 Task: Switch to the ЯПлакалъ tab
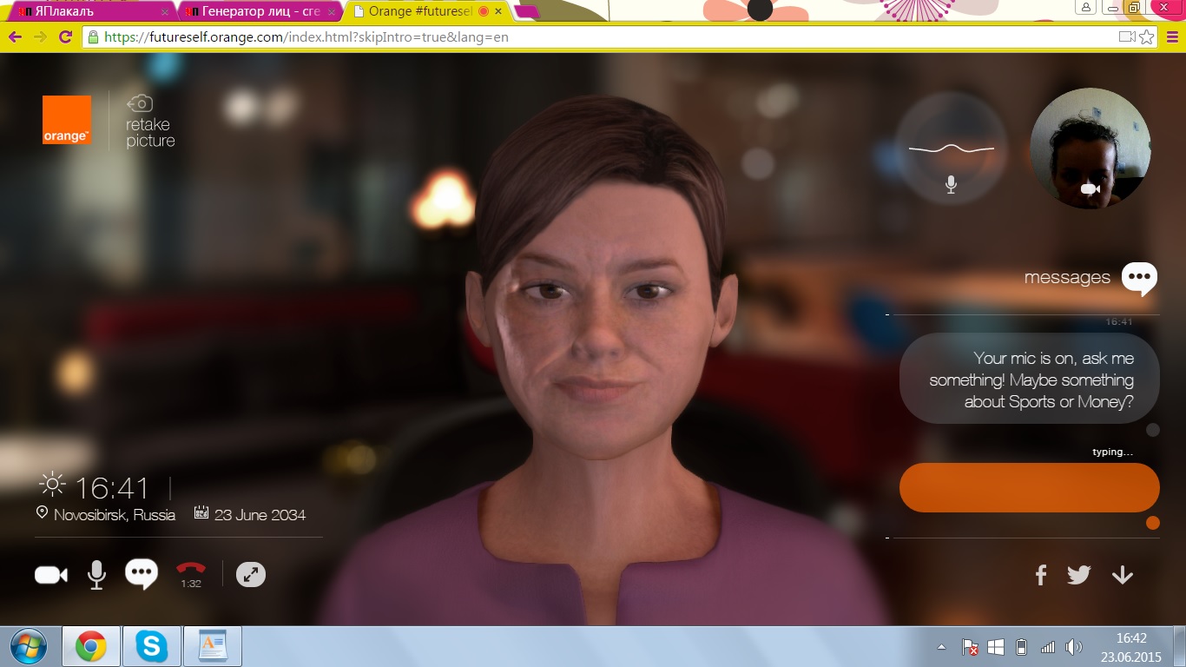89,11
